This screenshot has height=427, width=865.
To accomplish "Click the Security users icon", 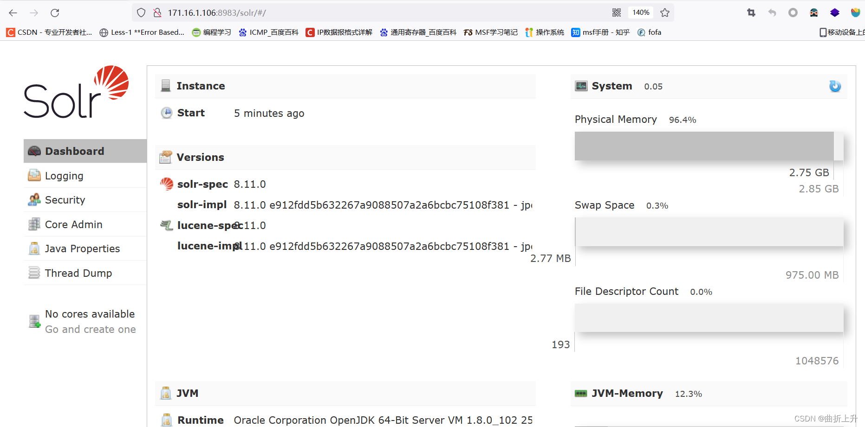I will point(34,200).
